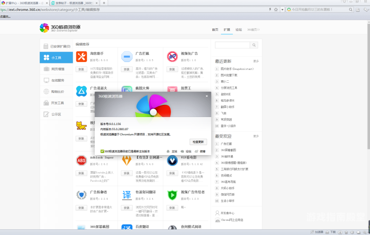Click the VIP看电影 blue V icon
The width and height of the screenshot is (370, 235).
click(172, 161)
